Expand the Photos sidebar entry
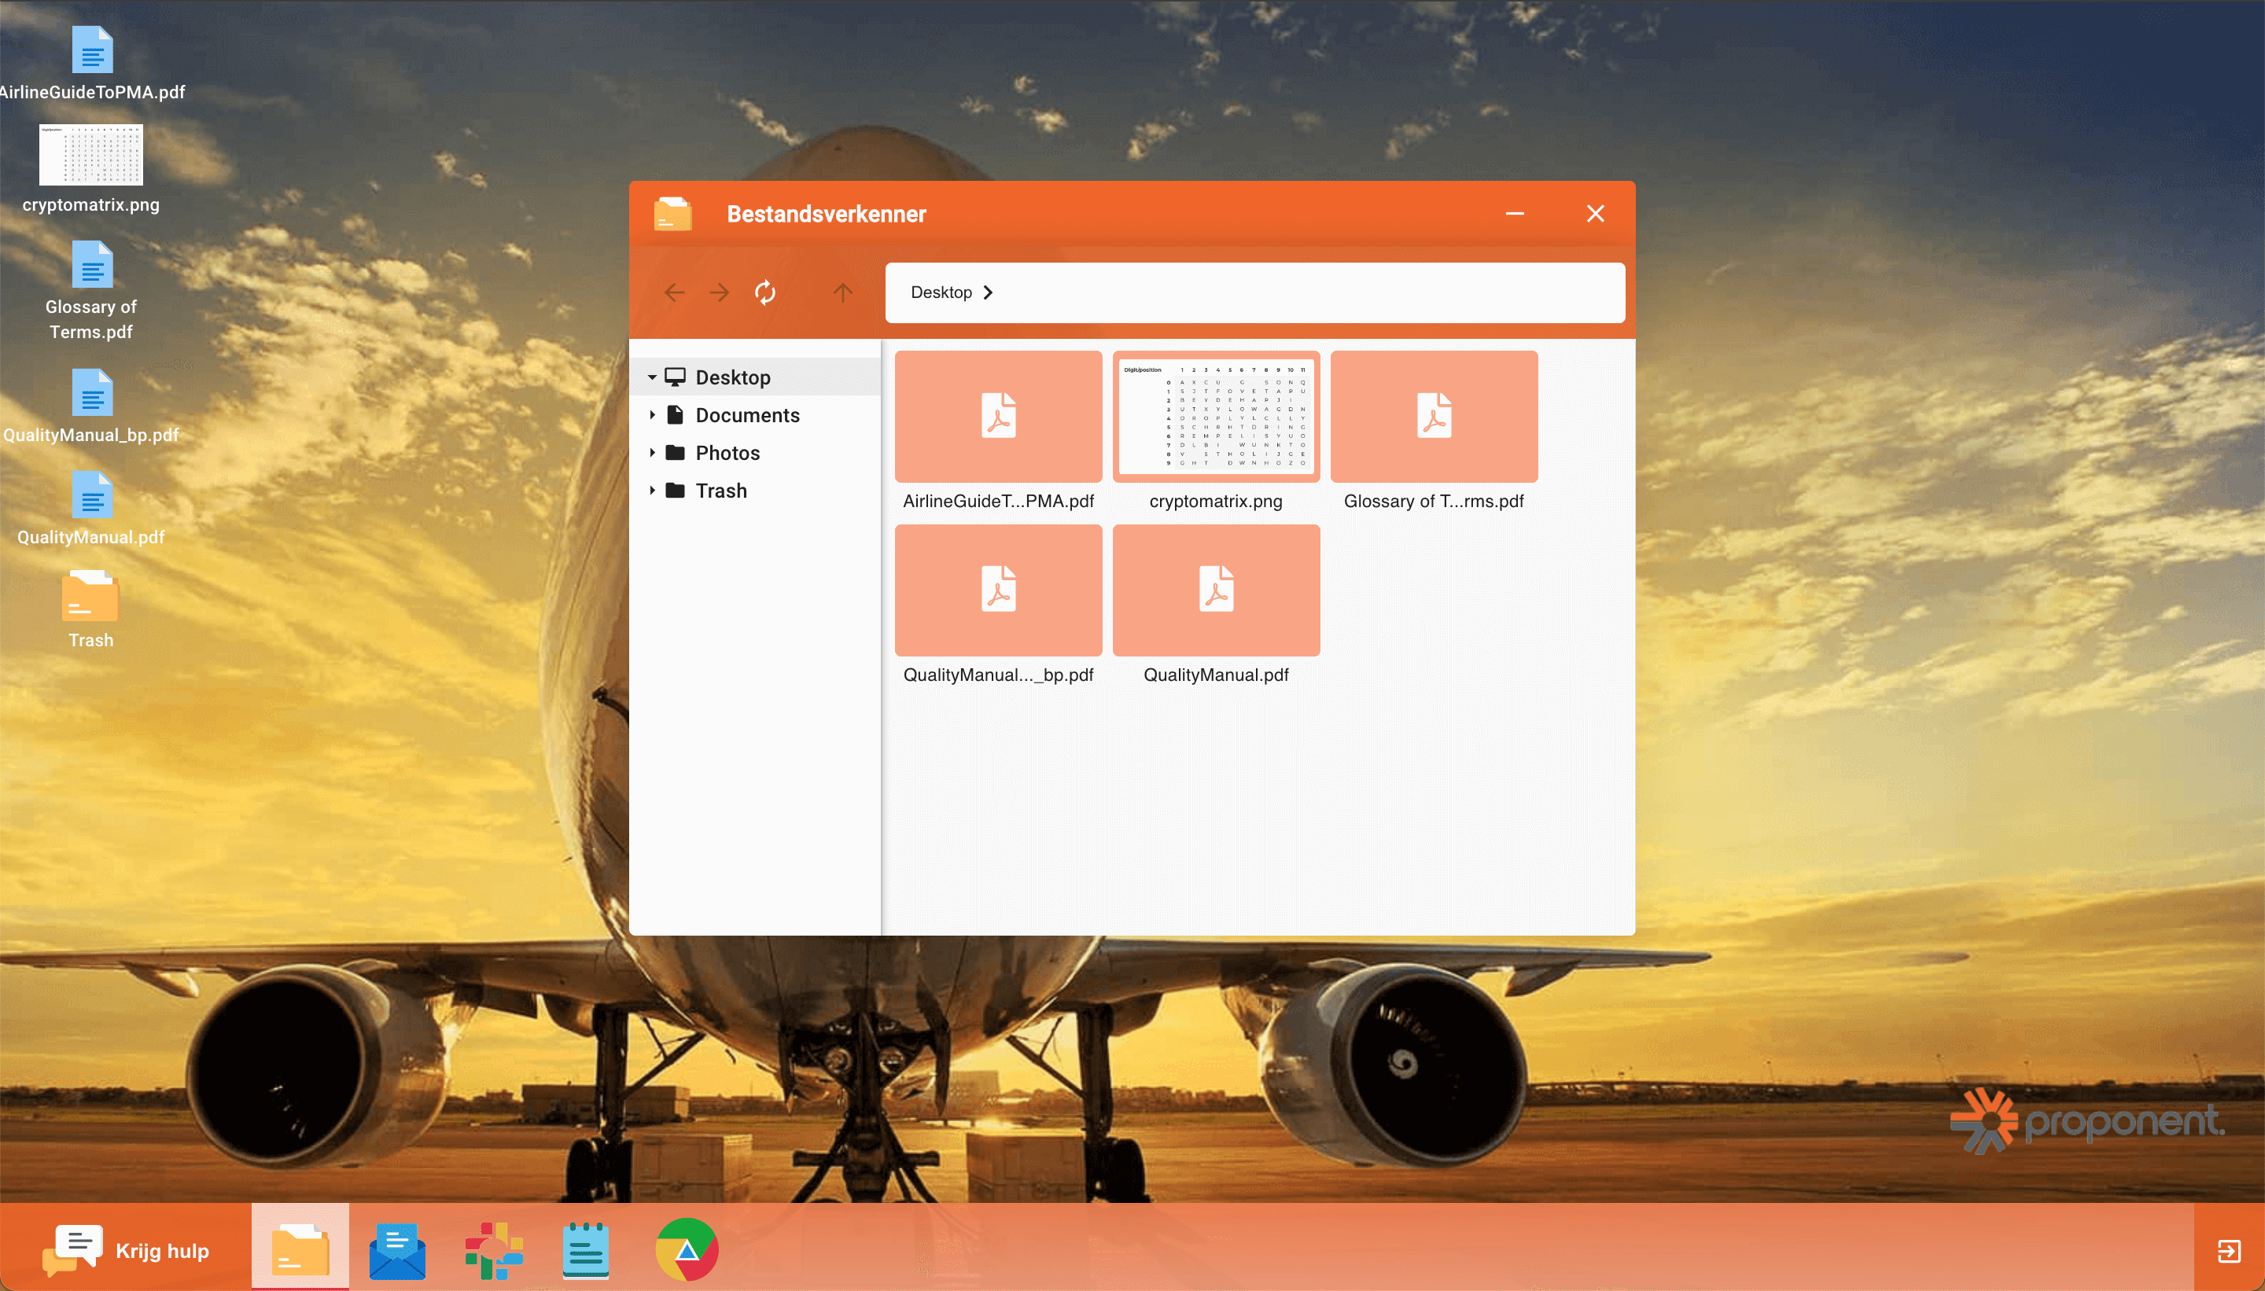2265x1291 pixels. click(654, 452)
